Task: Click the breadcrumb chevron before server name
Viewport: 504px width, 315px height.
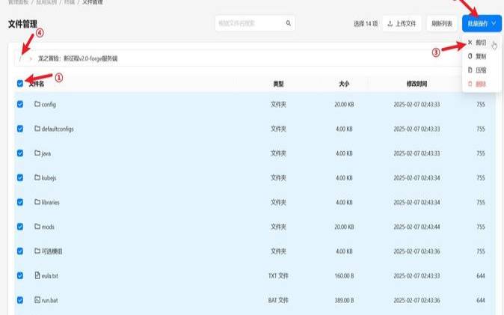Action: click(x=31, y=58)
